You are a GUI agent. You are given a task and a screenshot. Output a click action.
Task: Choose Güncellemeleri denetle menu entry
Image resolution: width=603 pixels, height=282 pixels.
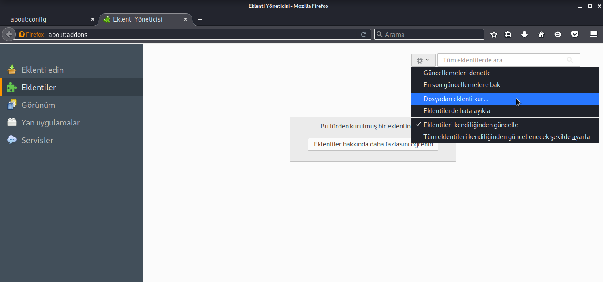click(x=505, y=73)
